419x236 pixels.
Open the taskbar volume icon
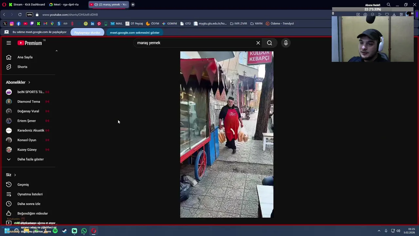(x=398, y=231)
